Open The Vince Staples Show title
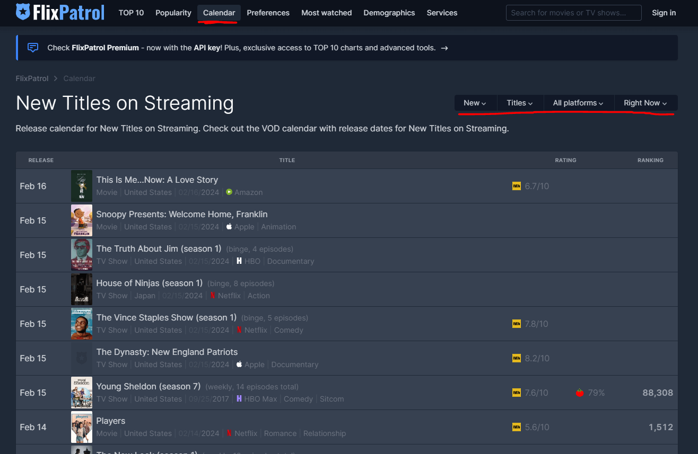 click(x=167, y=317)
